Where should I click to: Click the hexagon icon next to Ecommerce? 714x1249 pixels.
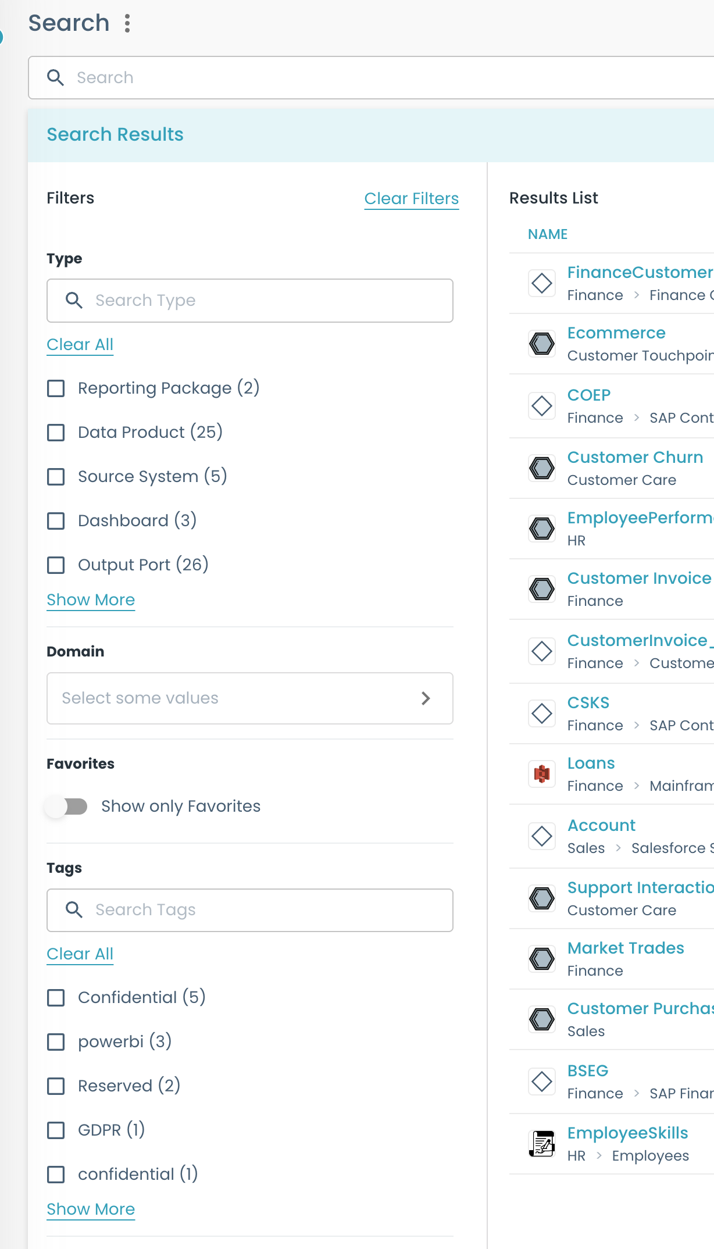pos(541,344)
